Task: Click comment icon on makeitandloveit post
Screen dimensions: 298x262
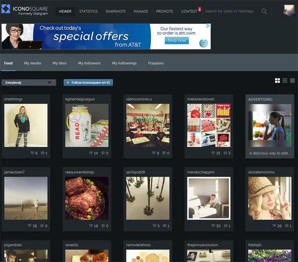Action: 225,153
